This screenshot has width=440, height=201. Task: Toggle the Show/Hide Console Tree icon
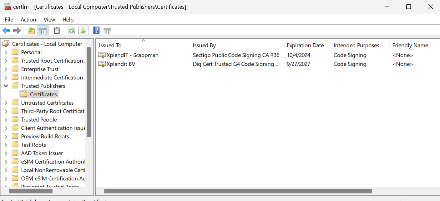click(x=43, y=31)
